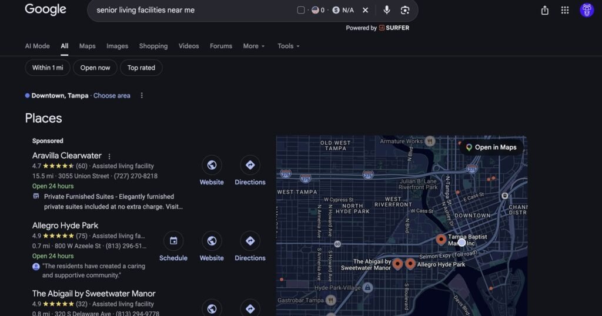
Task: Toggle the Top rated filter
Action: pyautogui.click(x=141, y=68)
